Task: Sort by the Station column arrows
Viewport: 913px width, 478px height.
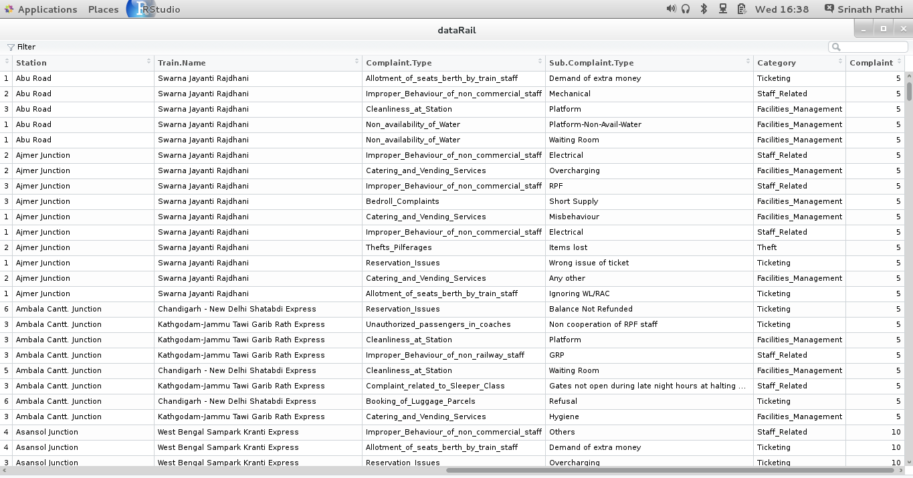Action: [148, 62]
